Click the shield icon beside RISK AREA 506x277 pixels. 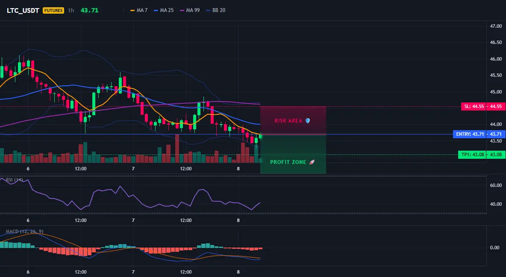pos(308,121)
